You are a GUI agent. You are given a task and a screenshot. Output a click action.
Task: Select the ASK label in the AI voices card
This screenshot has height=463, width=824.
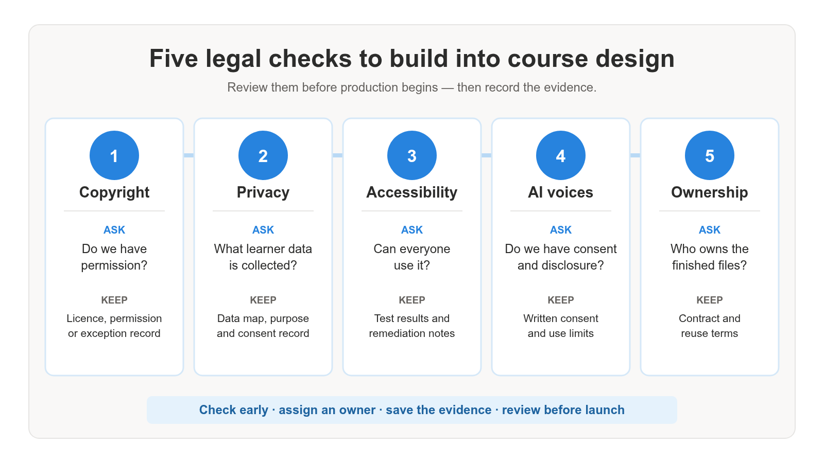(561, 230)
